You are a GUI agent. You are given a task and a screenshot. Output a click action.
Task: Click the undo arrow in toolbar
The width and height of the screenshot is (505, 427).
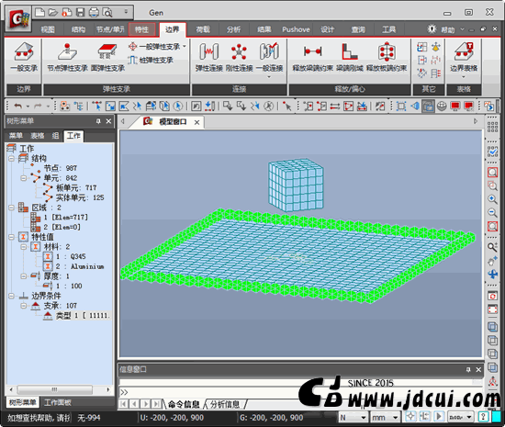coord(18,106)
